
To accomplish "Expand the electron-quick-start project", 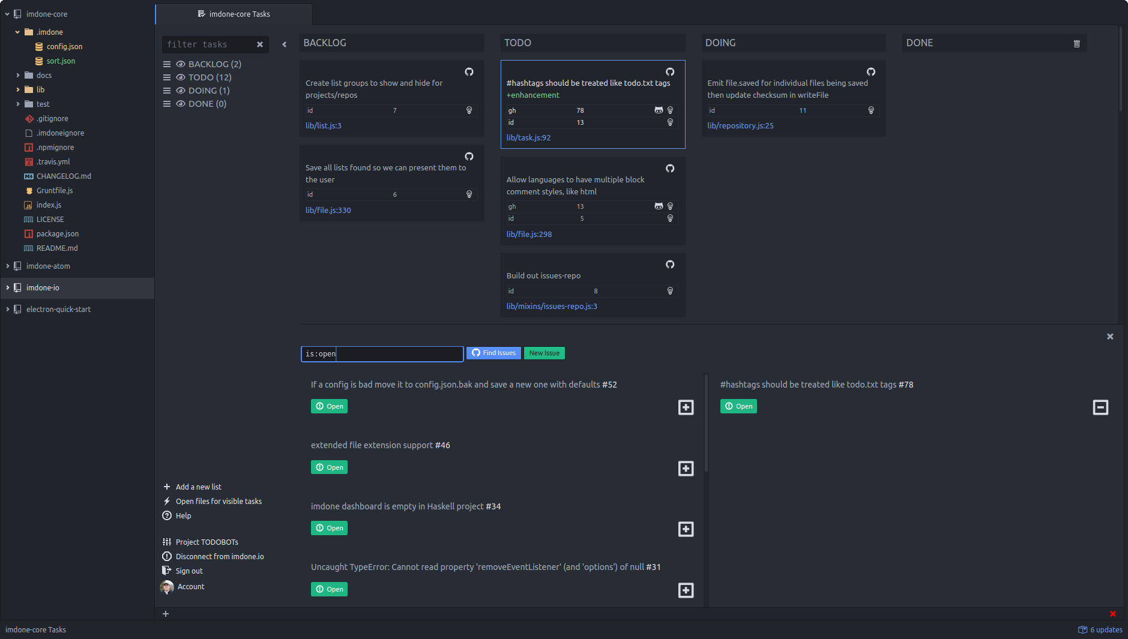I will coord(7,309).
